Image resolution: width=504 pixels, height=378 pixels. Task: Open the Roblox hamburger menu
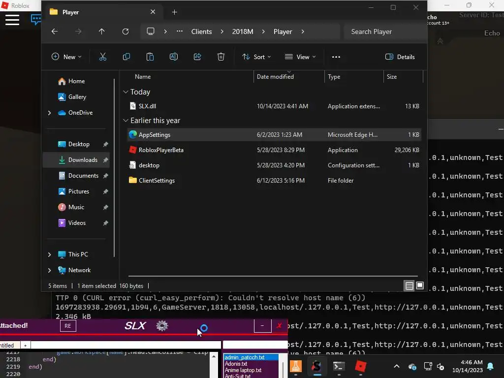tap(12, 20)
